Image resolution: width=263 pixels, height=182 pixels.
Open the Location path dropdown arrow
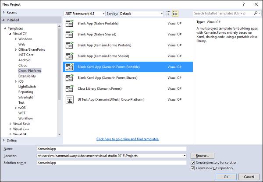[x=185, y=156]
